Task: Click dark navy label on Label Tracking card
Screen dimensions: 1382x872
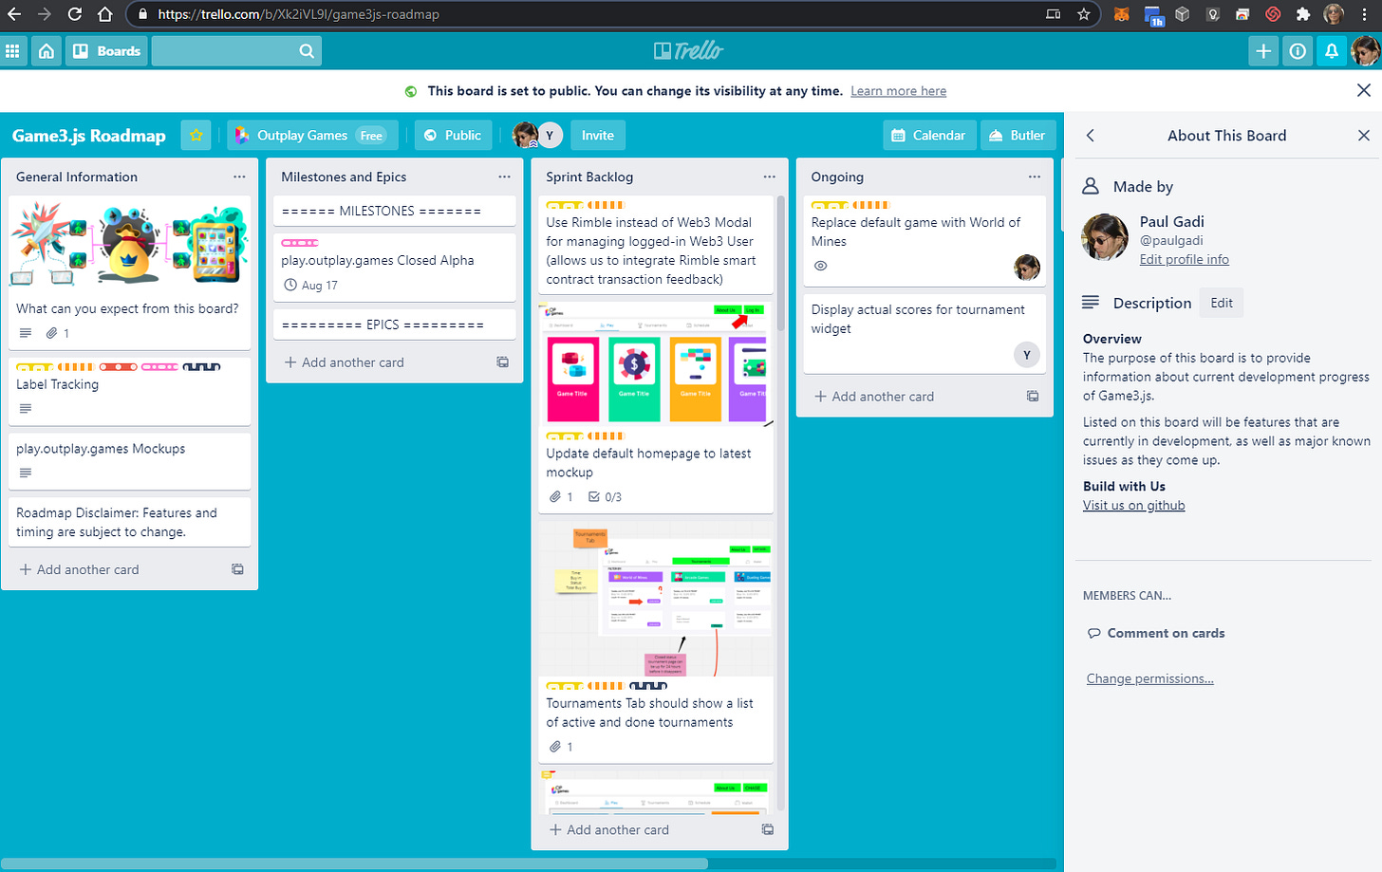Action: 202,367
